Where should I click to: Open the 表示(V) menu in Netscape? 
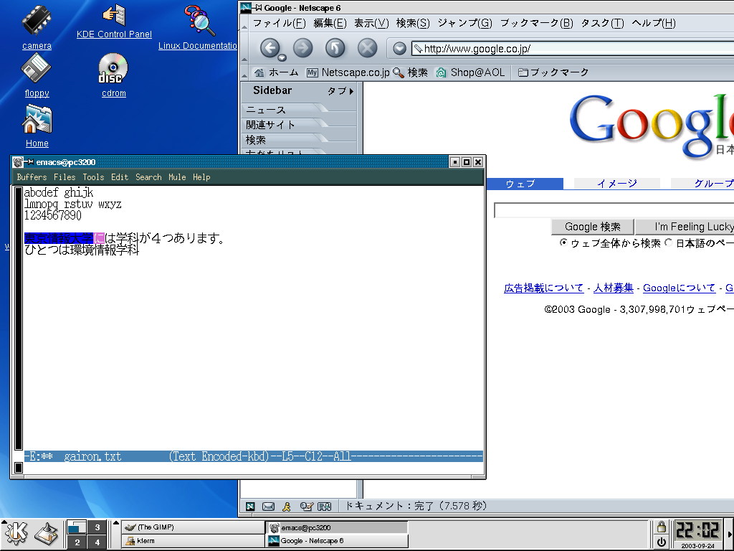(371, 23)
